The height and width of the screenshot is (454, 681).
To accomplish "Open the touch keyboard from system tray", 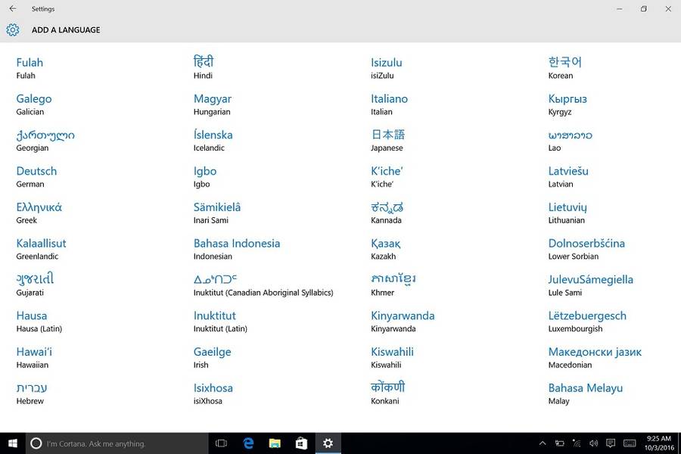I will point(630,443).
